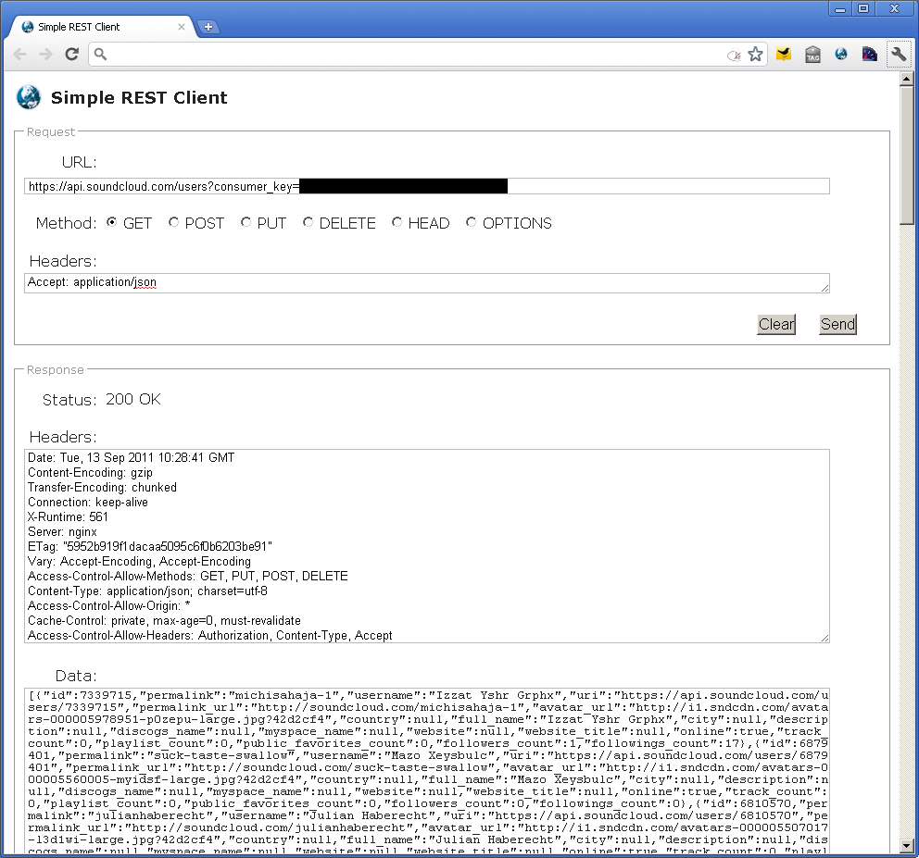919x858 pixels.
Task: Open the yellow bird extension icon
Action: (784, 55)
